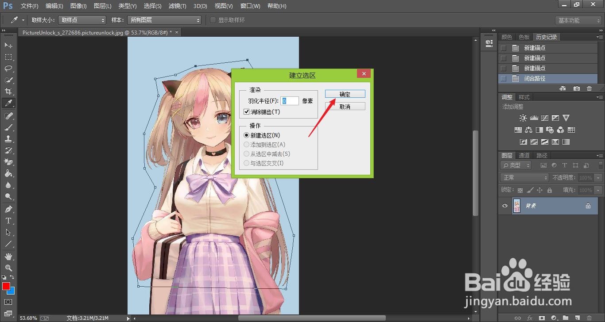Select the 新建选区 radio button

coord(247,135)
